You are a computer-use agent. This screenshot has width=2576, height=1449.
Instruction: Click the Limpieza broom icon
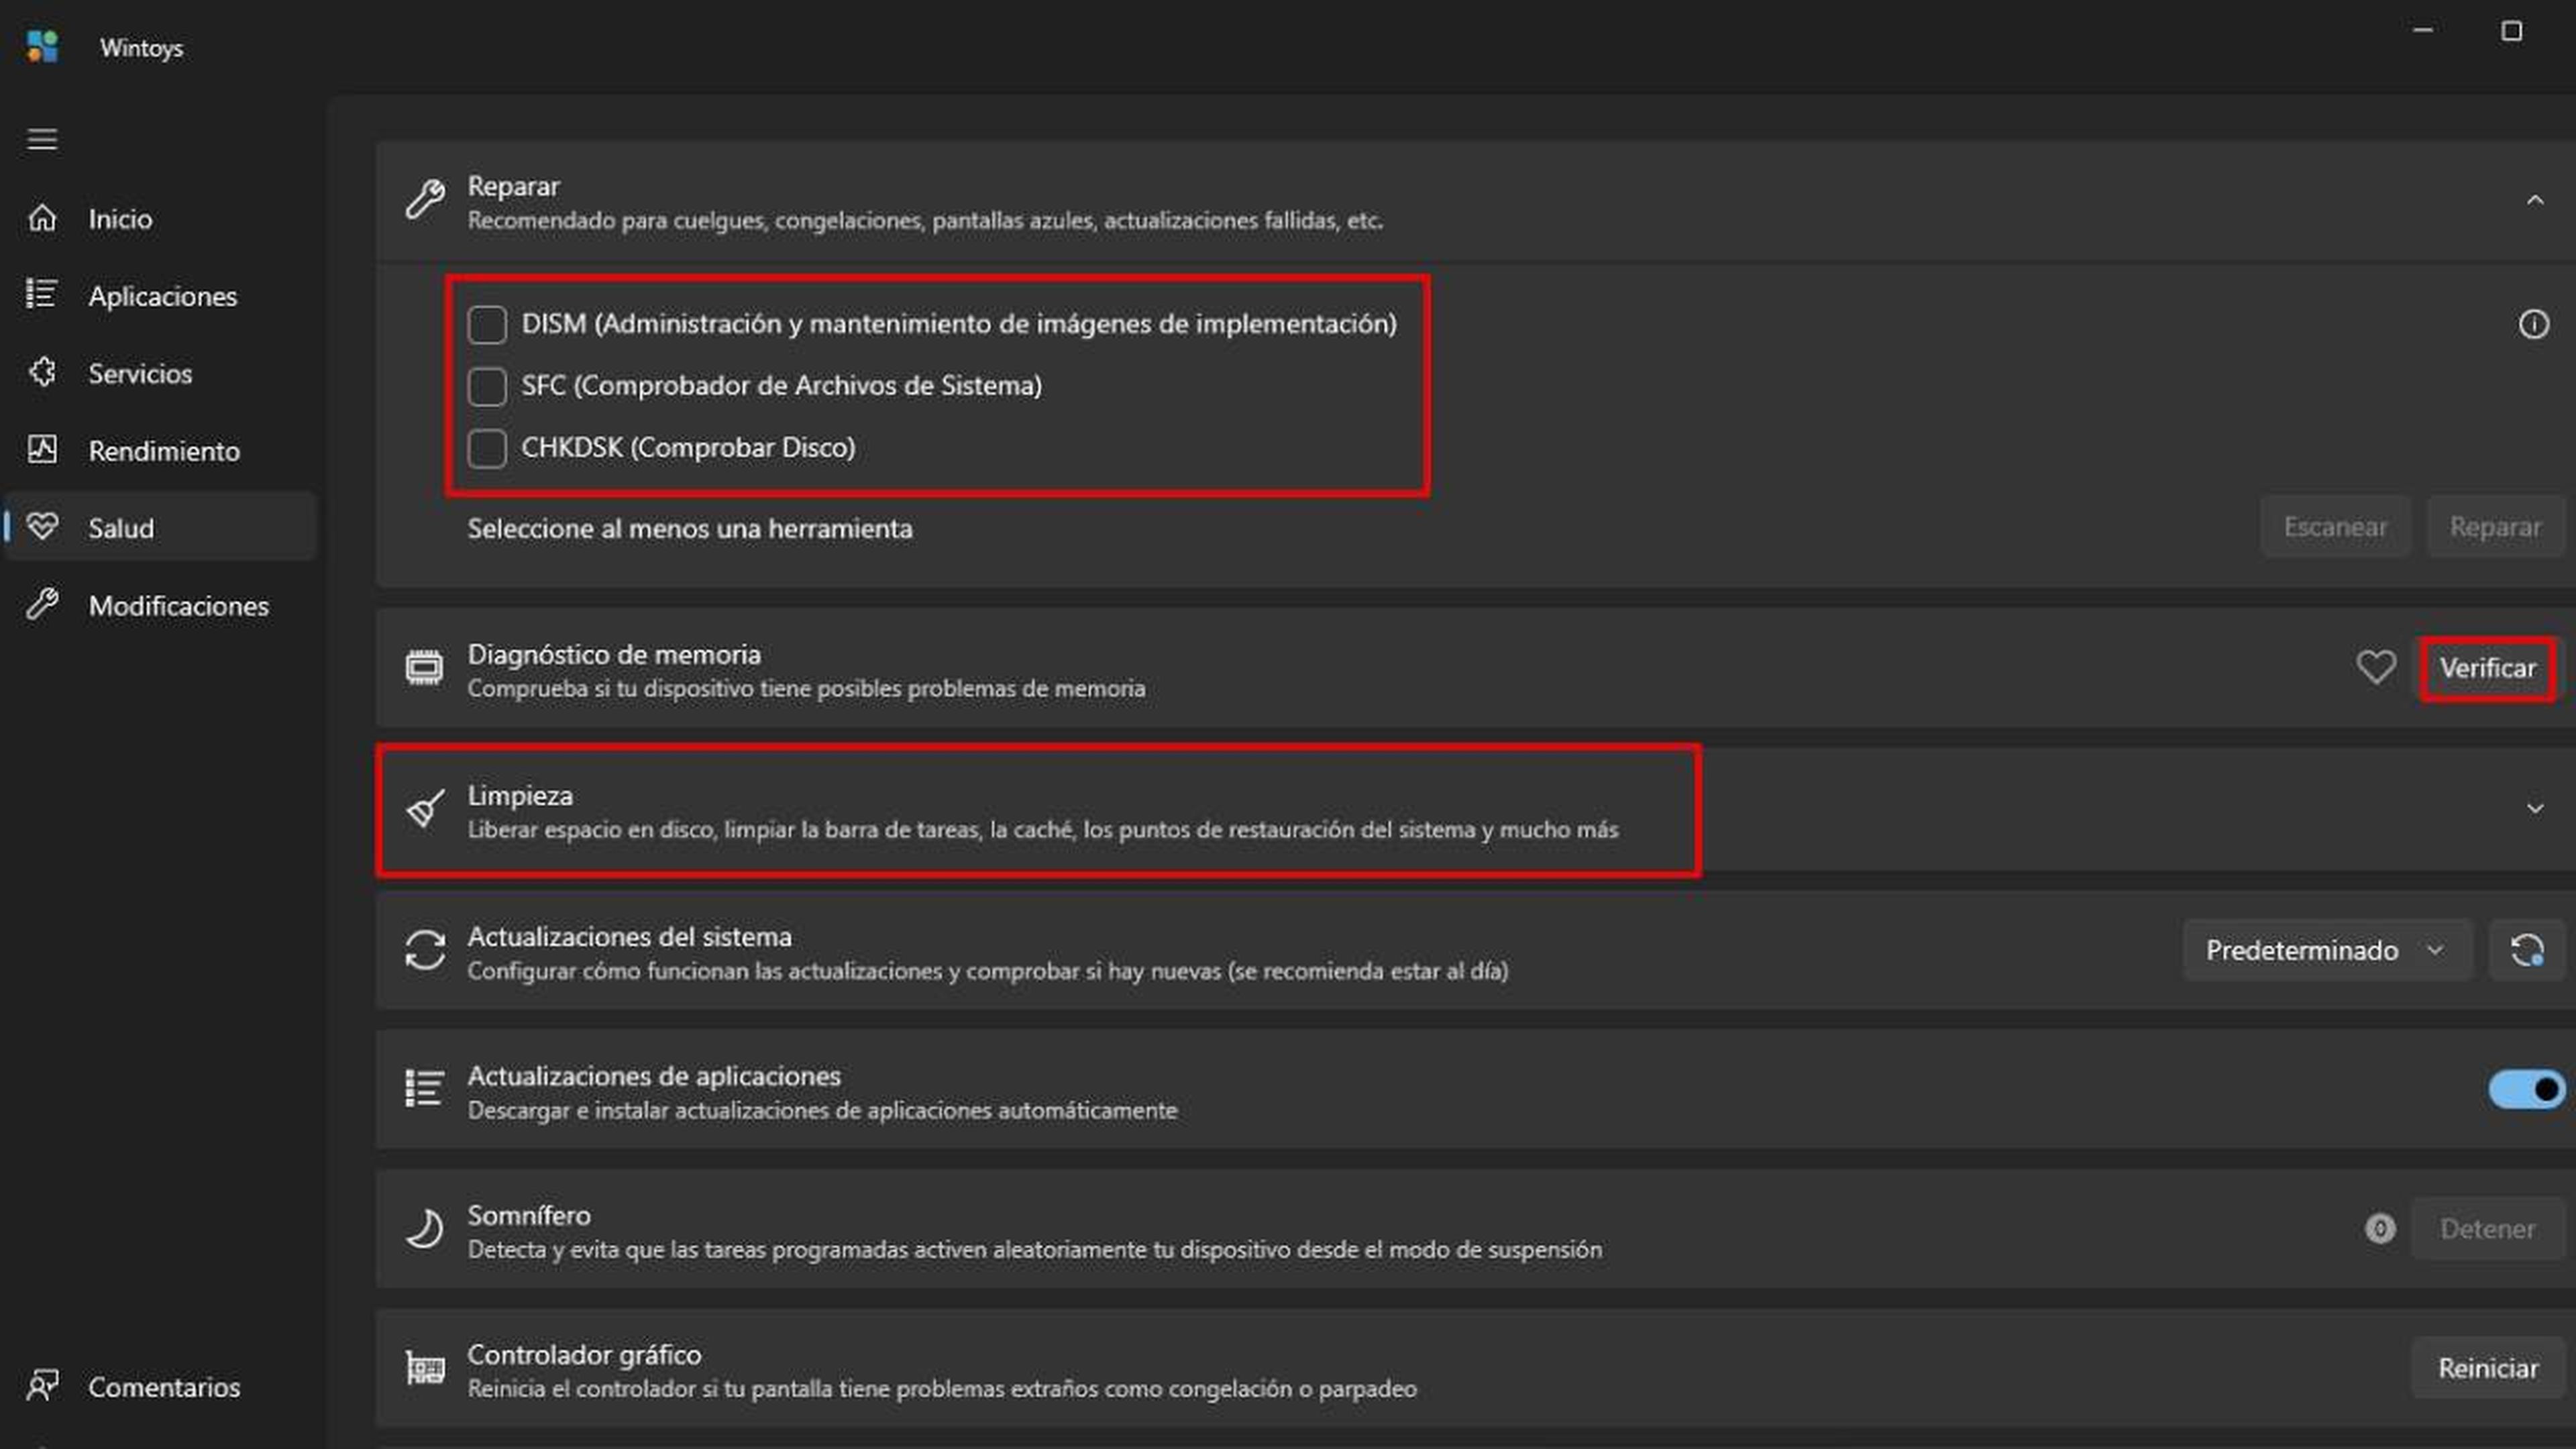[425, 809]
